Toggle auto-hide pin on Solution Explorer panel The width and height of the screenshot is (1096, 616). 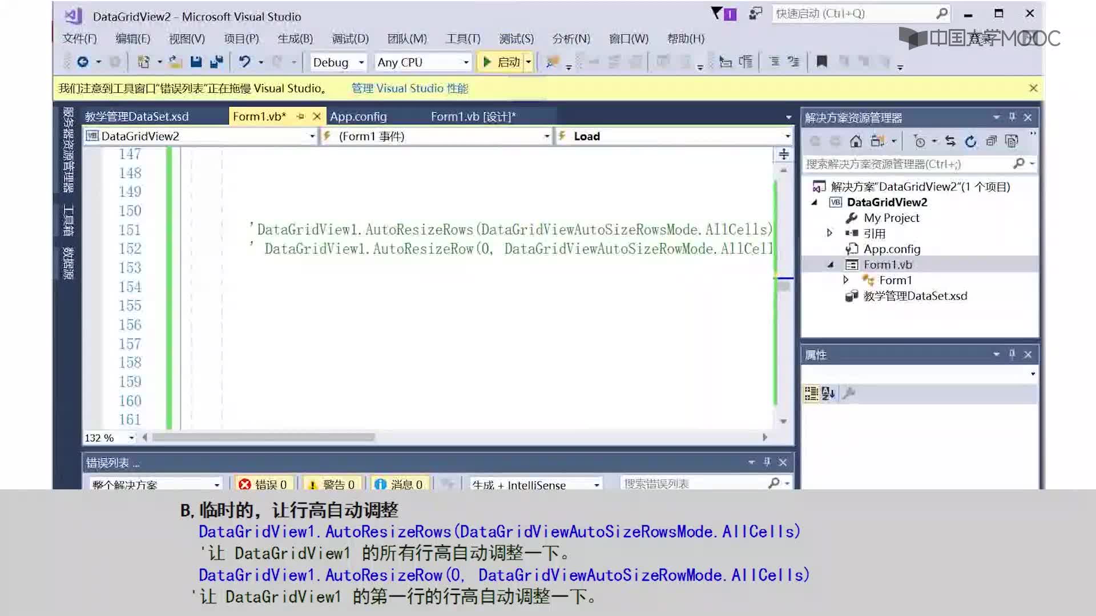click(1012, 117)
